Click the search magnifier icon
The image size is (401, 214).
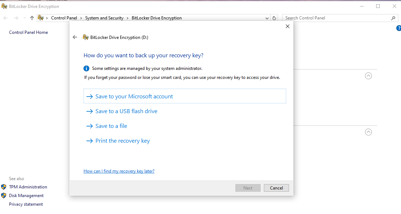(393, 18)
